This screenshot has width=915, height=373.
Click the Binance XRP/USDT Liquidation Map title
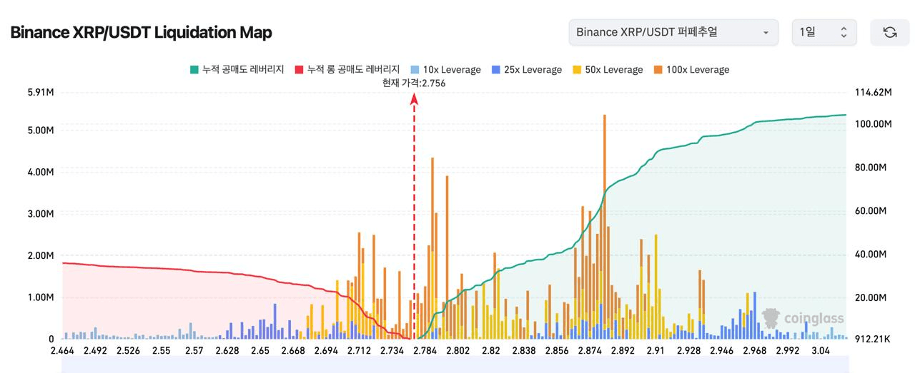coord(141,32)
